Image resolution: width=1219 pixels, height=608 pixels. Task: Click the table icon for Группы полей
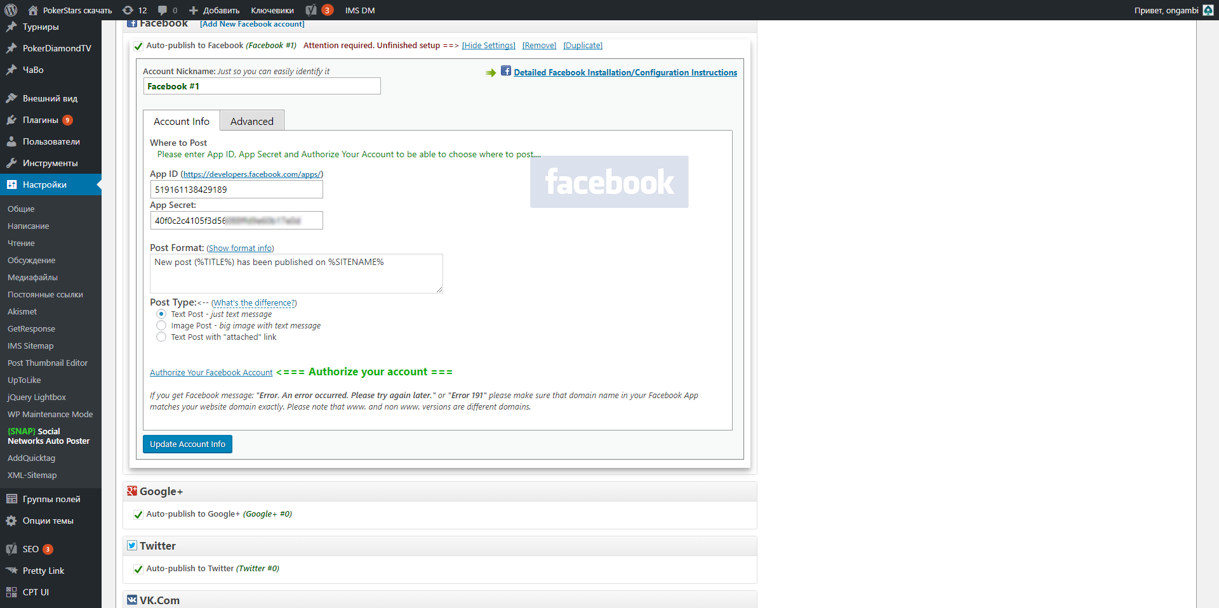[11, 499]
